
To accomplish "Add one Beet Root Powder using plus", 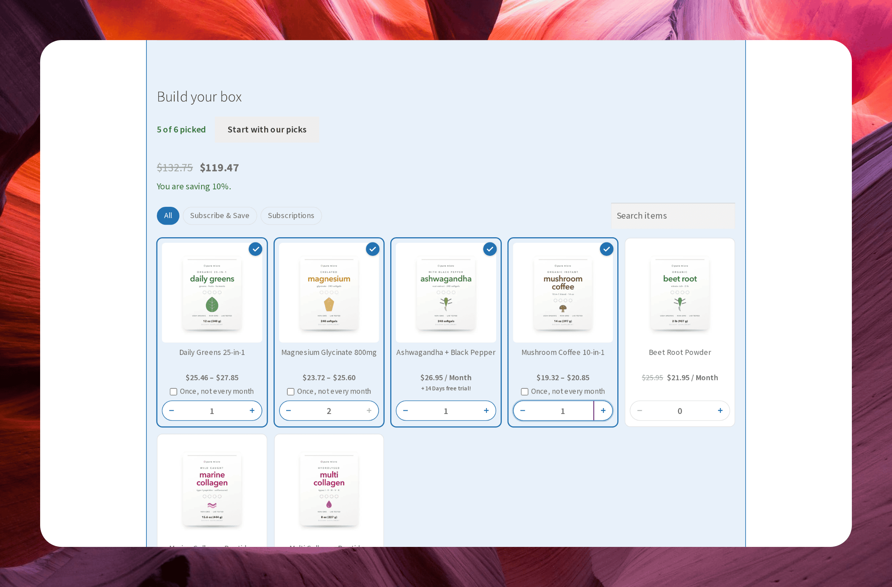I will pyautogui.click(x=720, y=411).
